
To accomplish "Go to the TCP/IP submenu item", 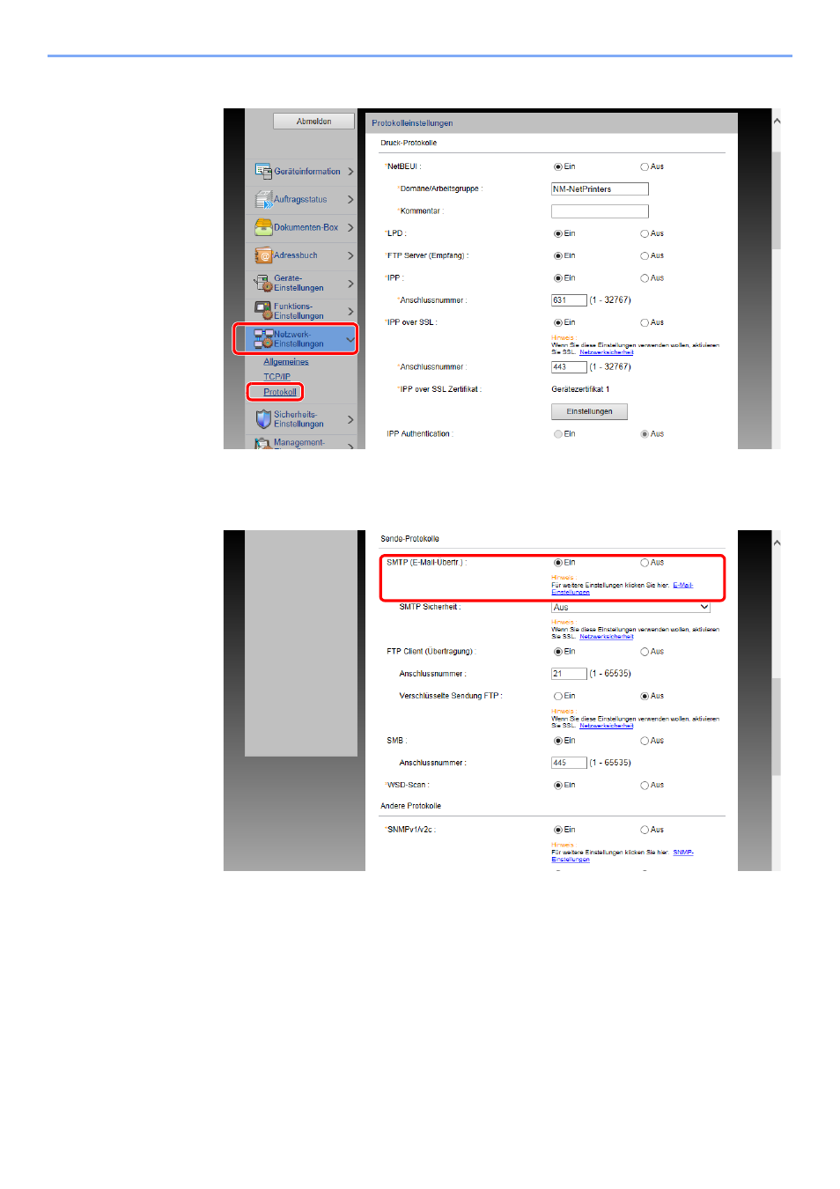I will click(x=276, y=377).
